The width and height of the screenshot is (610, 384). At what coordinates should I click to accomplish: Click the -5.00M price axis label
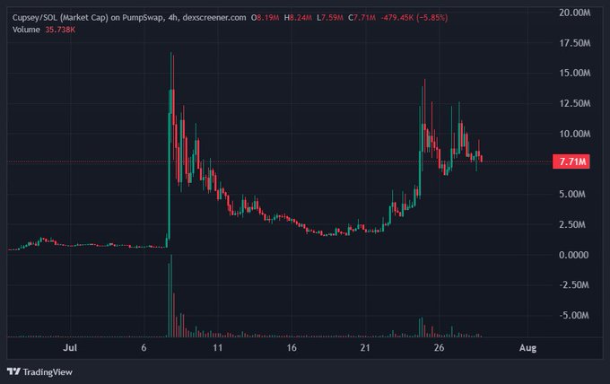pos(574,315)
